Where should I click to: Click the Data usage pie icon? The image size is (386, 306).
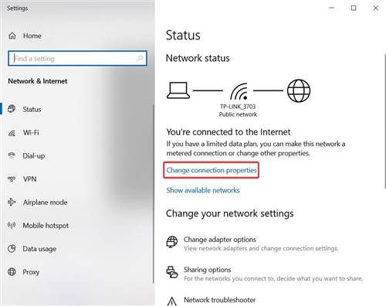12,249
